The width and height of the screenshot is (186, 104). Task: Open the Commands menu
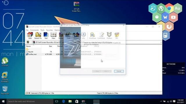tap(34, 30)
